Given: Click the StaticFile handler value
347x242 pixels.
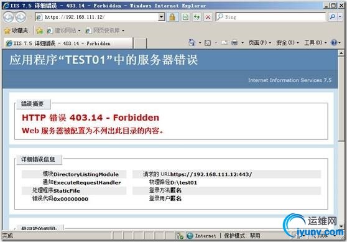Looking at the screenshot, I should click(67, 190).
